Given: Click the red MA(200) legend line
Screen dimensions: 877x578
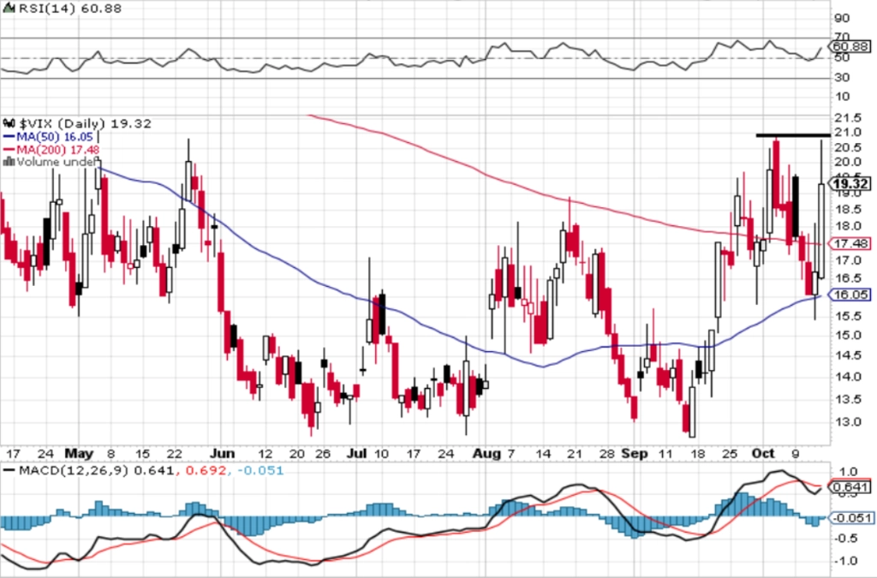Looking at the screenshot, I should point(9,150).
